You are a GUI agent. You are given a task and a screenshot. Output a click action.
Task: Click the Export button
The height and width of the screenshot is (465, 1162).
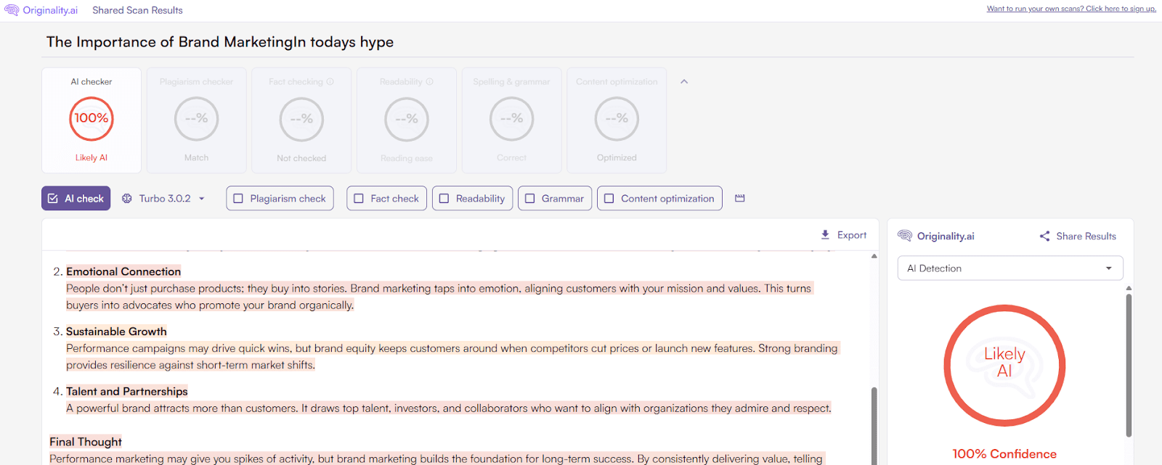pyautogui.click(x=843, y=235)
